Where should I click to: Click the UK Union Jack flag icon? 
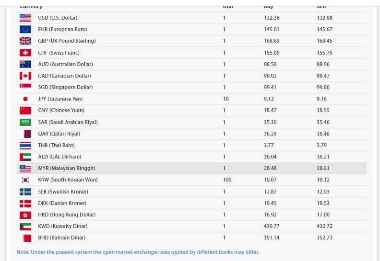(25, 41)
